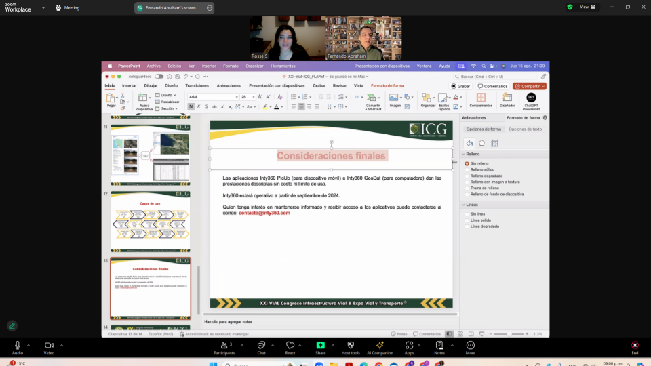Open Zoom Host tools
Image resolution: width=651 pixels, height=366 pixels.
click(x=351, y=347)
